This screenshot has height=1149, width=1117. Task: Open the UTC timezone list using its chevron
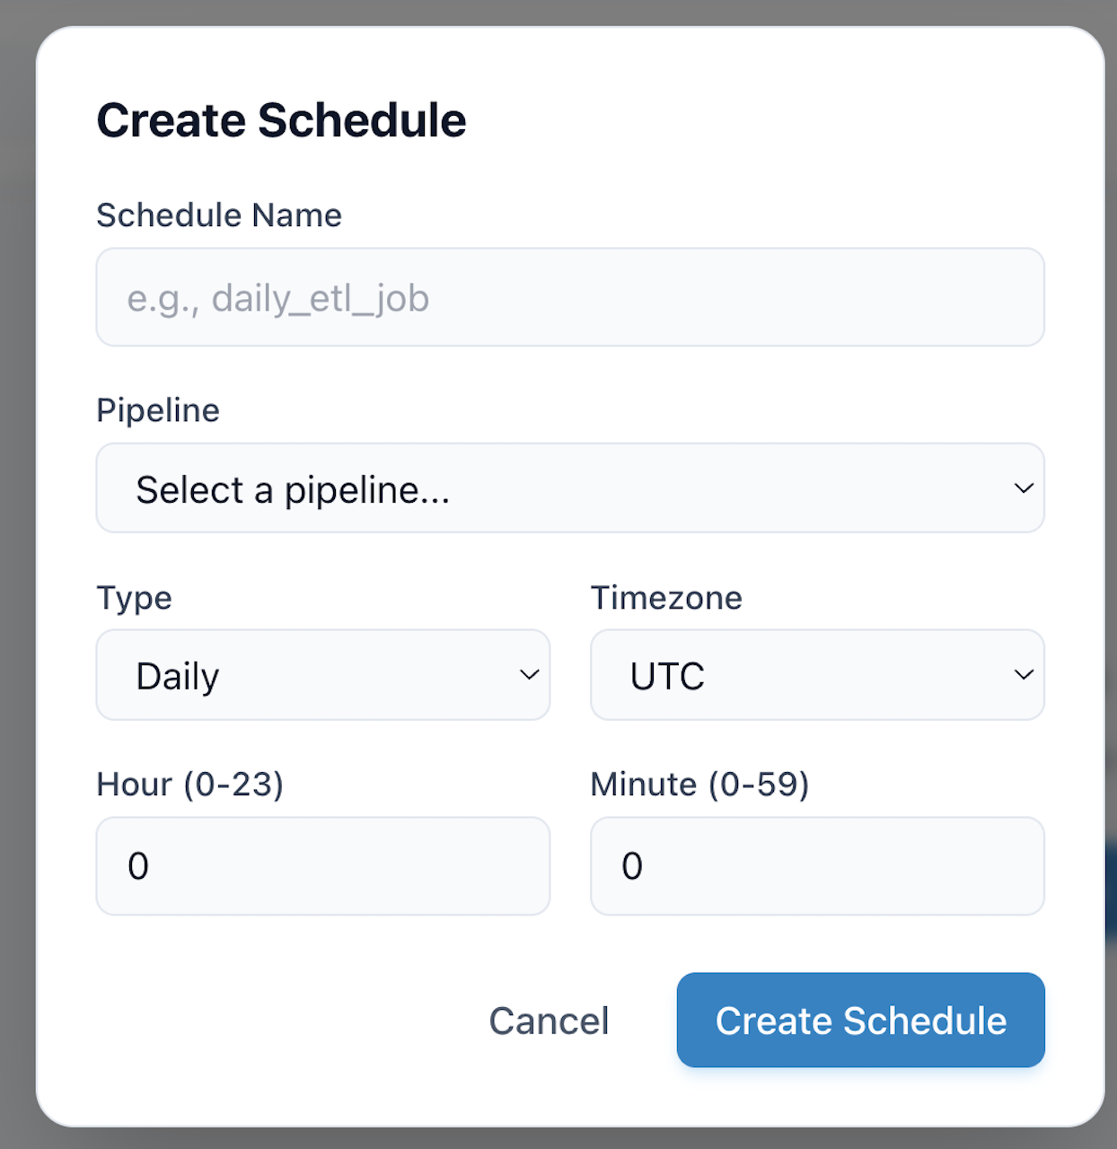tap(1023, 675)
